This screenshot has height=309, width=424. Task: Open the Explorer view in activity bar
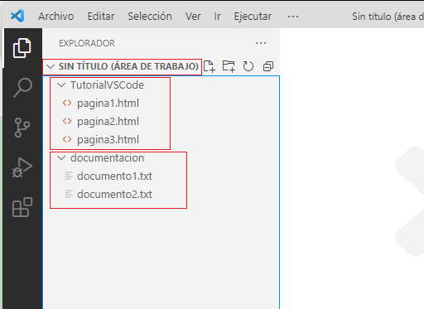click(x=22, y=48)
